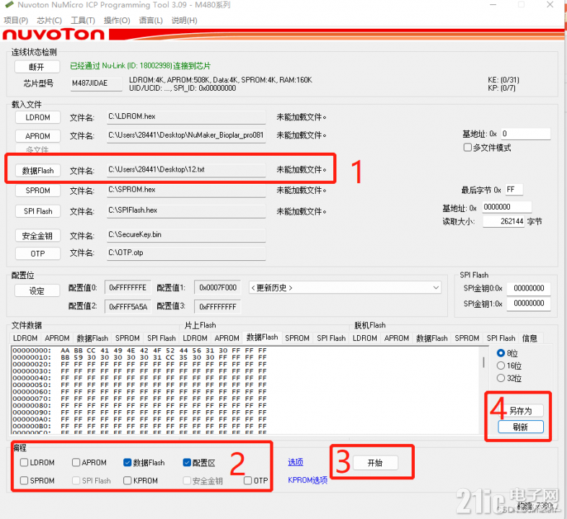Click the APROM file load button
The image size is (567, 519).
coord(38,136)
